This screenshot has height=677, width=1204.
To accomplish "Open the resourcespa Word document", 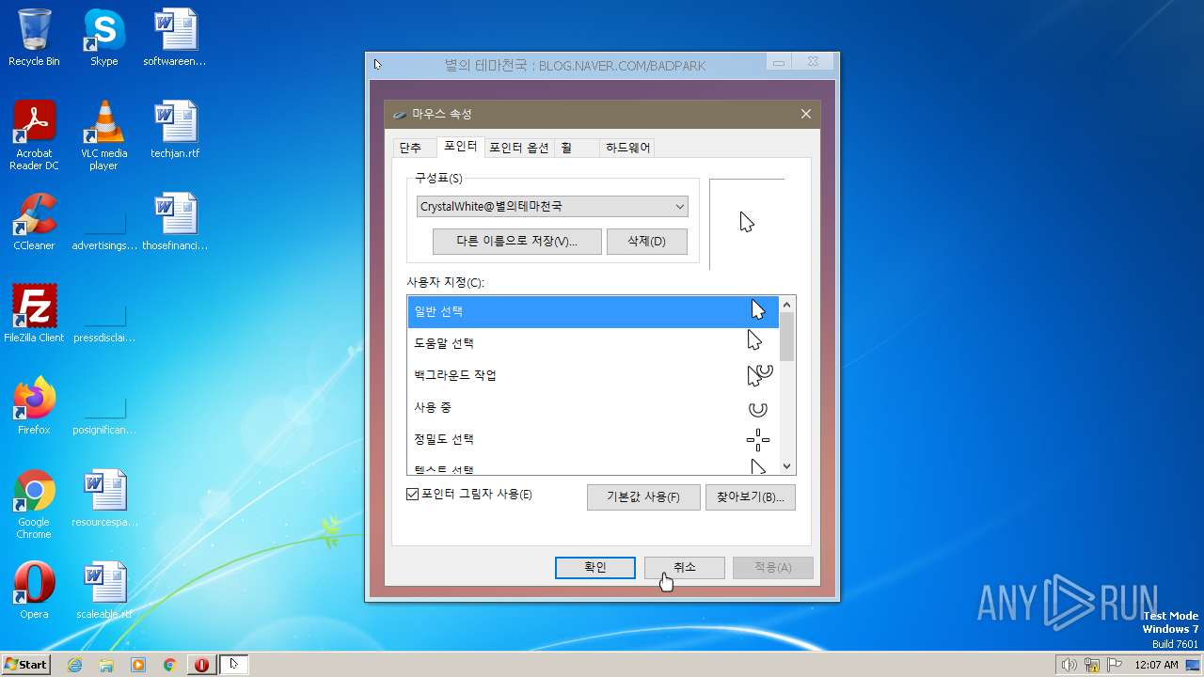I will pyautogui.click(x=104, y=498).
